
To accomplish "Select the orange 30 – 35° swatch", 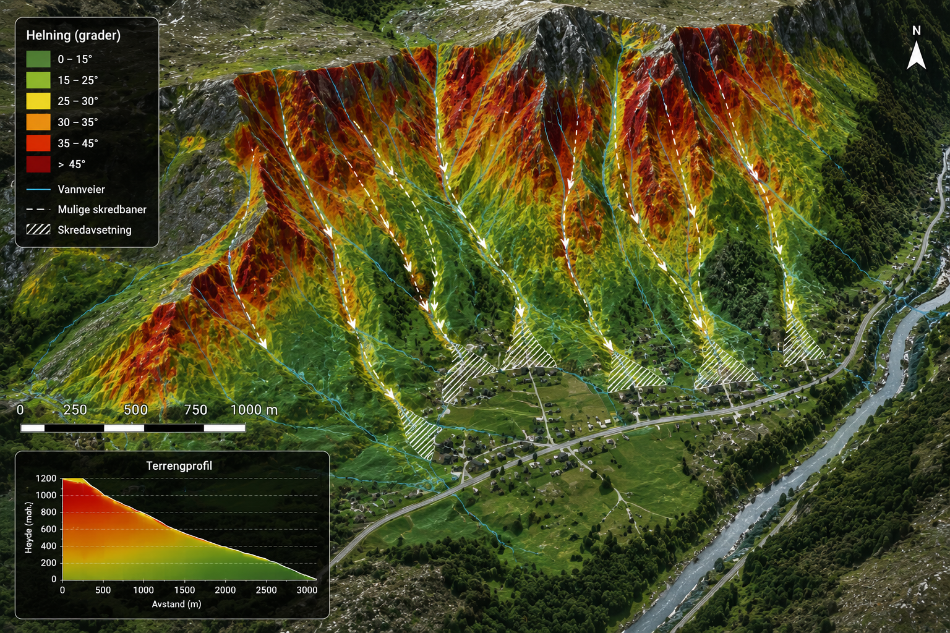I will click(38, 122).
